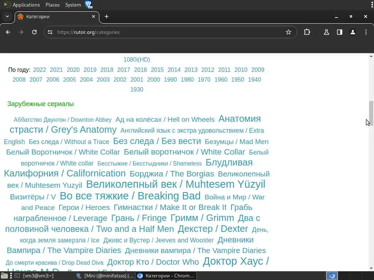Open Без следа / Without a Trace link
374x280 pixels.
(x=69, y=142)
